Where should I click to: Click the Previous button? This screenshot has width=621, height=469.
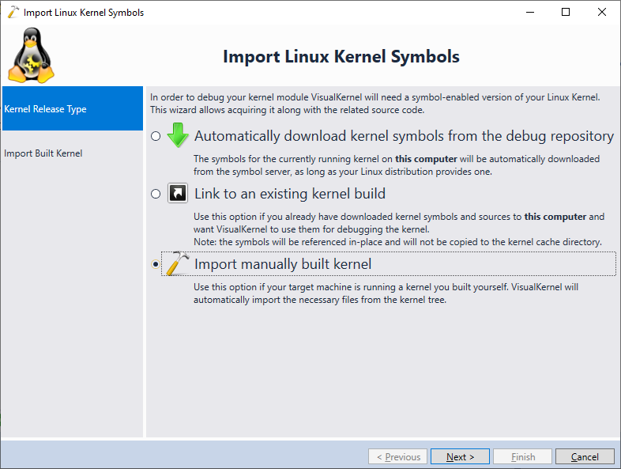click(x=398, y=456)
